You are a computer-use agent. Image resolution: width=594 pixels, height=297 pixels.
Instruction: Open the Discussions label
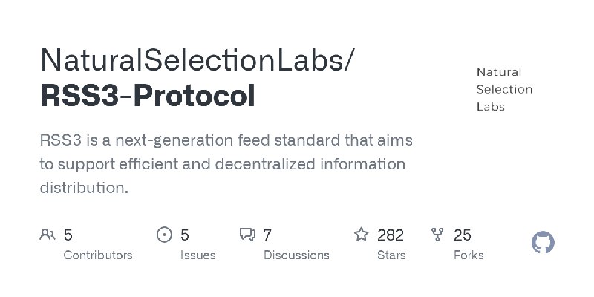[296, 255]
